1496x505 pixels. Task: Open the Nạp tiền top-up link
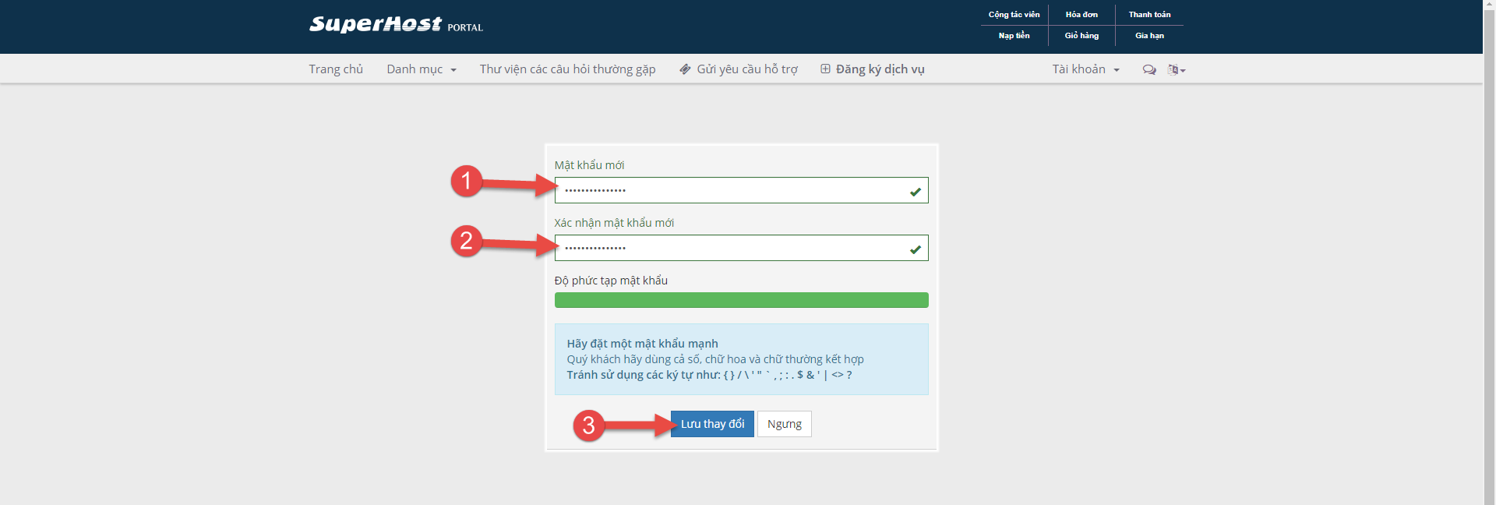click(1014, 36)
